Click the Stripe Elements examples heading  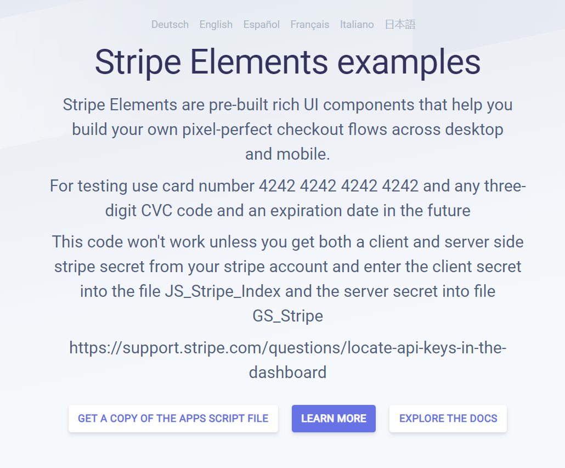287,62
